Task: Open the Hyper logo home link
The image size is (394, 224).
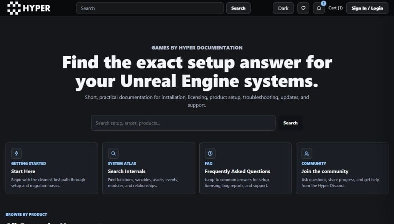Action: pos(28,8)
